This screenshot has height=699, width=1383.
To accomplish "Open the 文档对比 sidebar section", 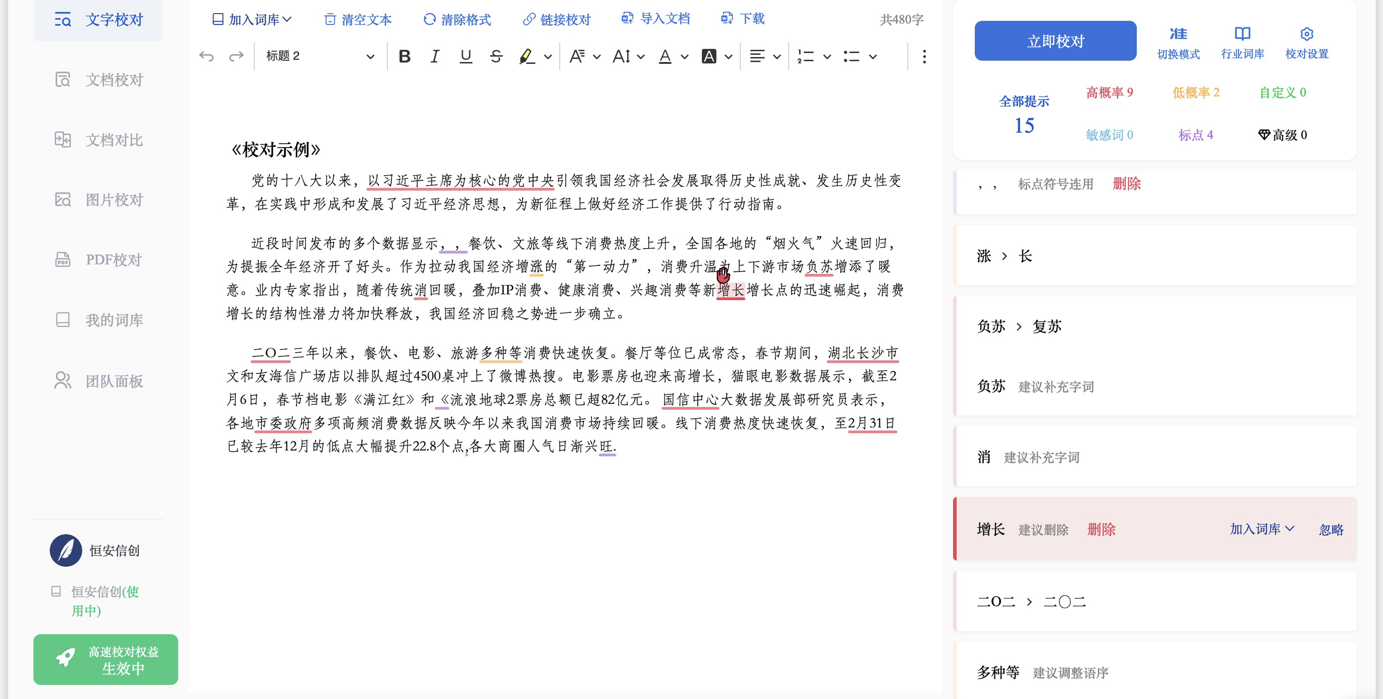I will (99, 140).
